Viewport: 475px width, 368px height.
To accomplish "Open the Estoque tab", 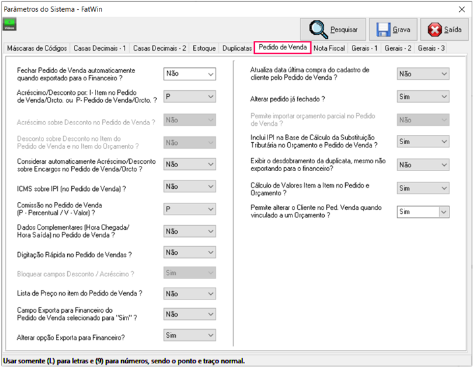I will point(204,48).
